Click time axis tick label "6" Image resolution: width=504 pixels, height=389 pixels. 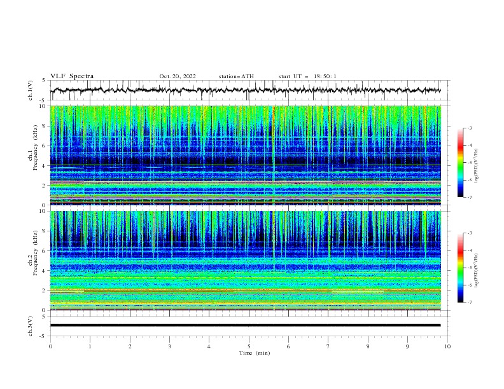click(289, 346)
